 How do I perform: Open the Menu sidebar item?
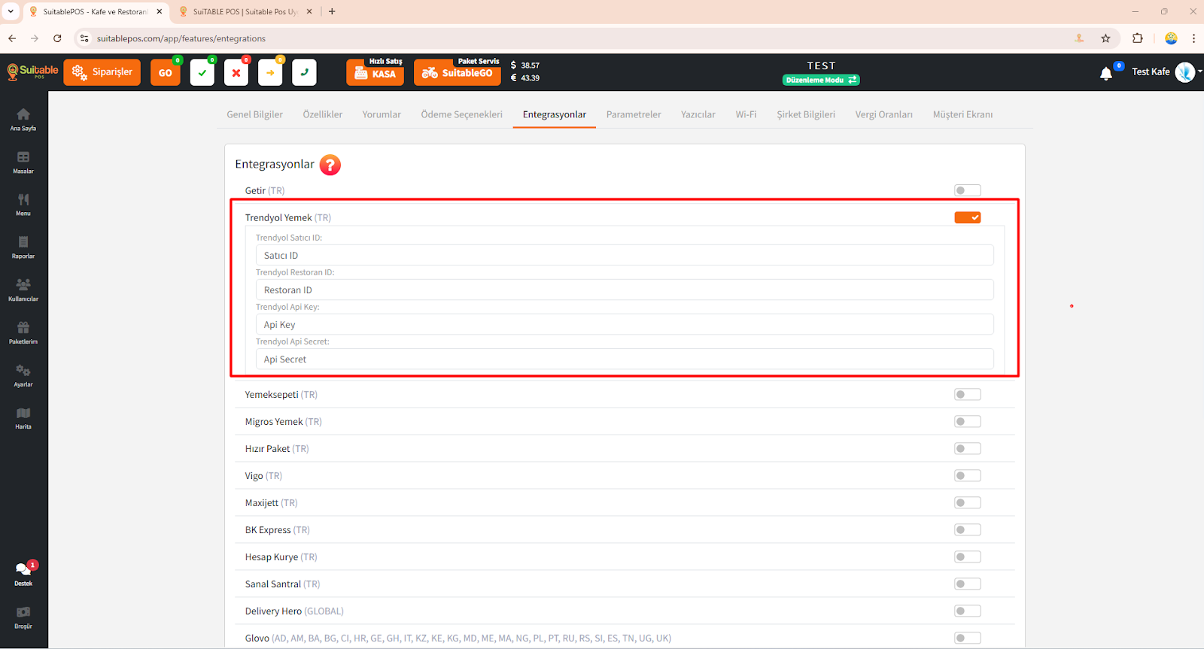point(23,205)
